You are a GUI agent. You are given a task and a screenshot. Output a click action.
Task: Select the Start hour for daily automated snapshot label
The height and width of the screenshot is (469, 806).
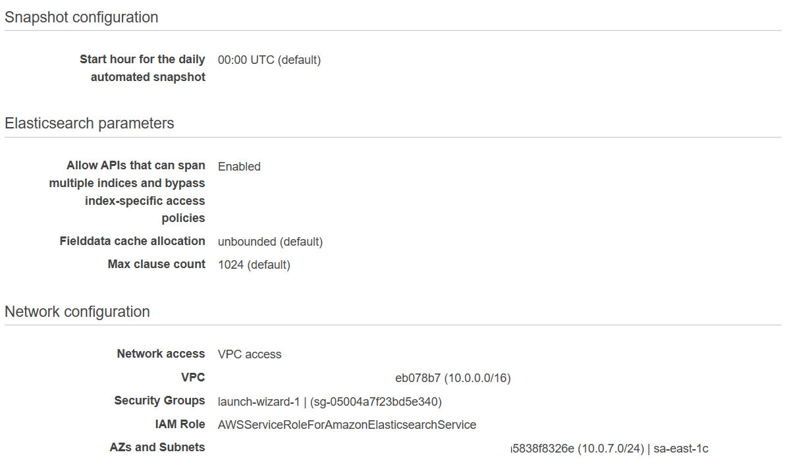[142, 68]
